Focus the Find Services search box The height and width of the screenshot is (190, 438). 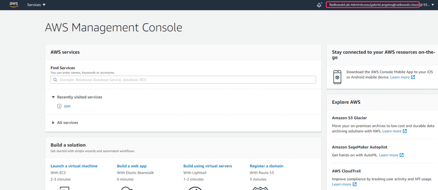tap(183, 80)
